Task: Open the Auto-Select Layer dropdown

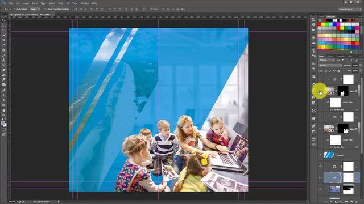Action: (x=35, y=9)
